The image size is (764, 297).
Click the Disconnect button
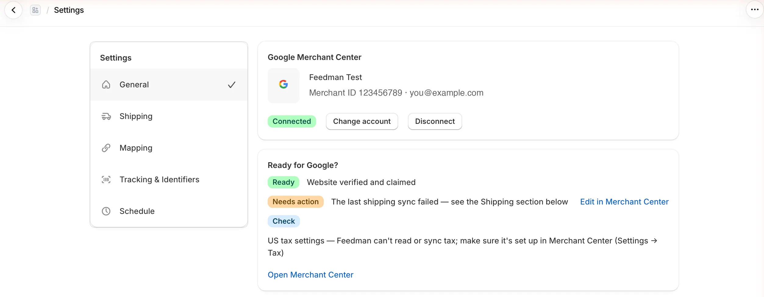[435, 121]
